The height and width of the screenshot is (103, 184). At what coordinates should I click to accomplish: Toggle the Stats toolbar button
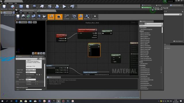pos(80,17)
